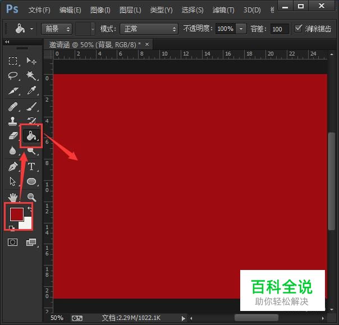Open the Image menu
339x325 pixels.
coord(100,10)
